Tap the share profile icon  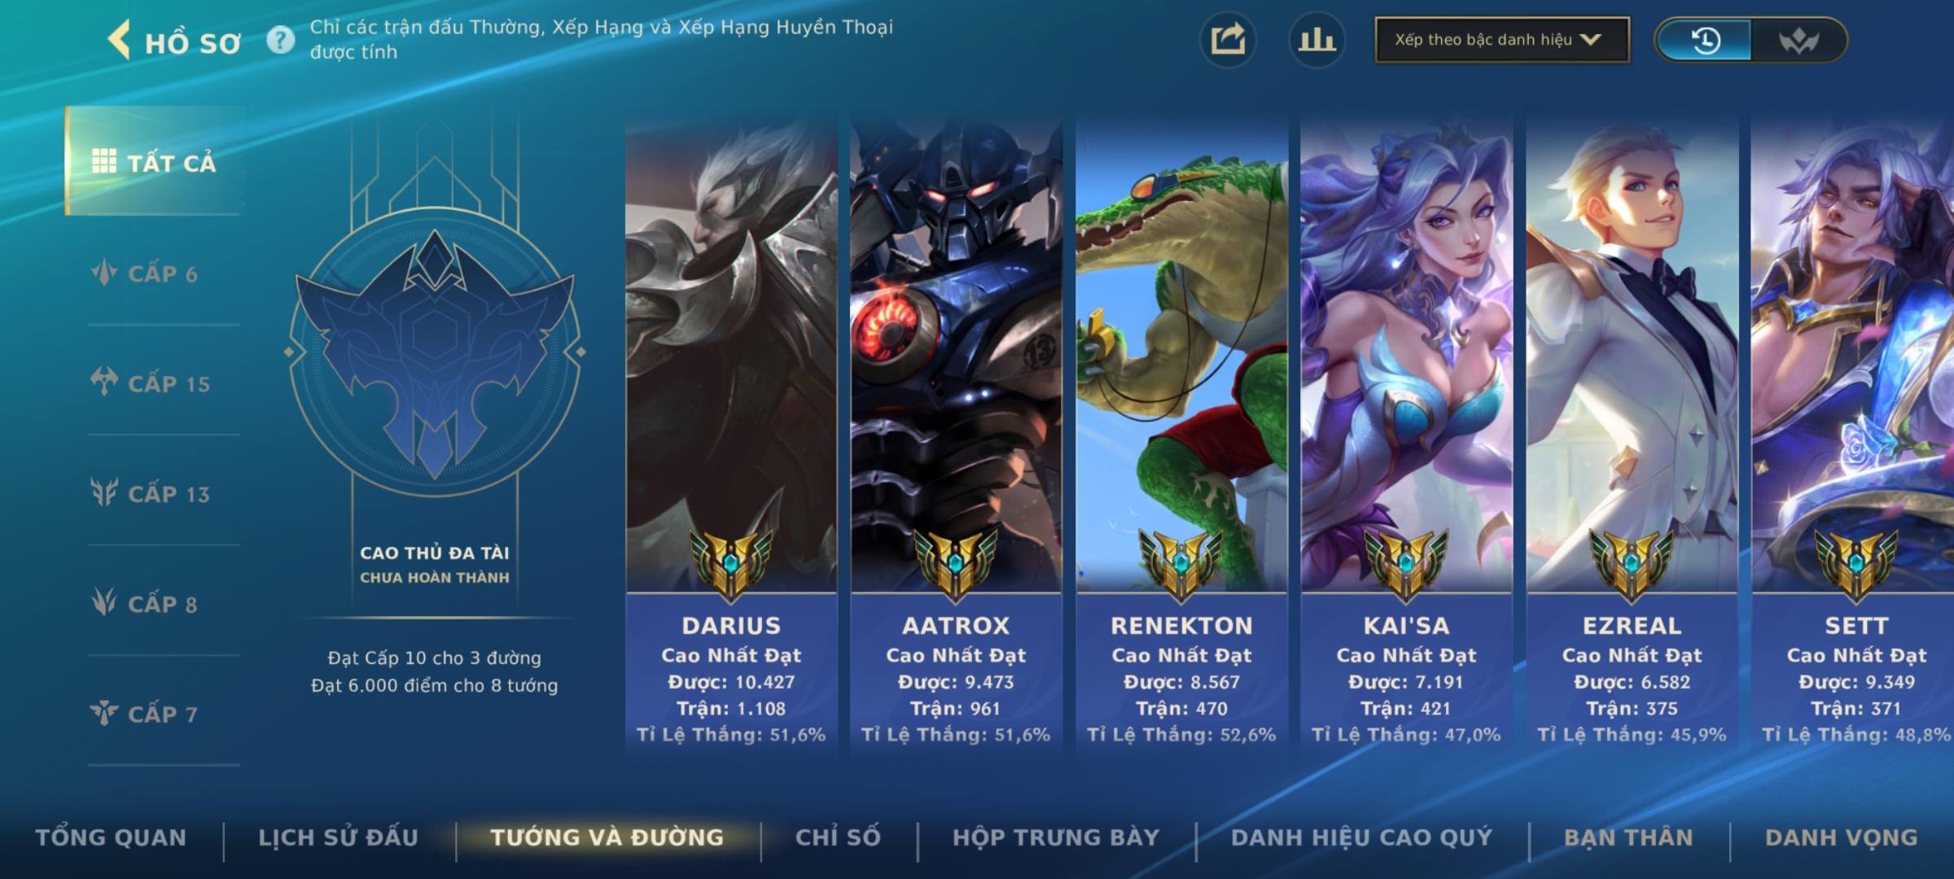(x=1228, y=40)
